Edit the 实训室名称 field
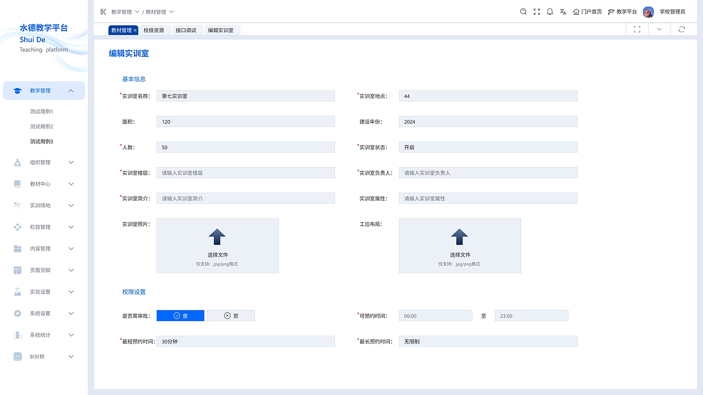Viewport: 703px width, 395px height. [x=246, y=96]
